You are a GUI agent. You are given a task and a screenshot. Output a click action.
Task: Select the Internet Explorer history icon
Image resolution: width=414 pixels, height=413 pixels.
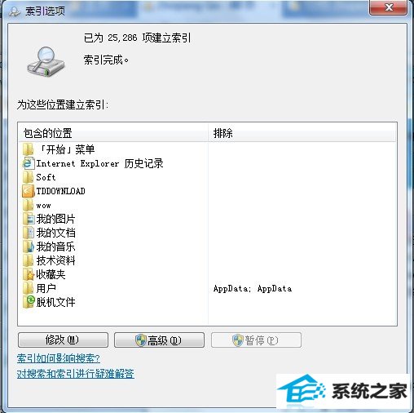tap(29, 163)
